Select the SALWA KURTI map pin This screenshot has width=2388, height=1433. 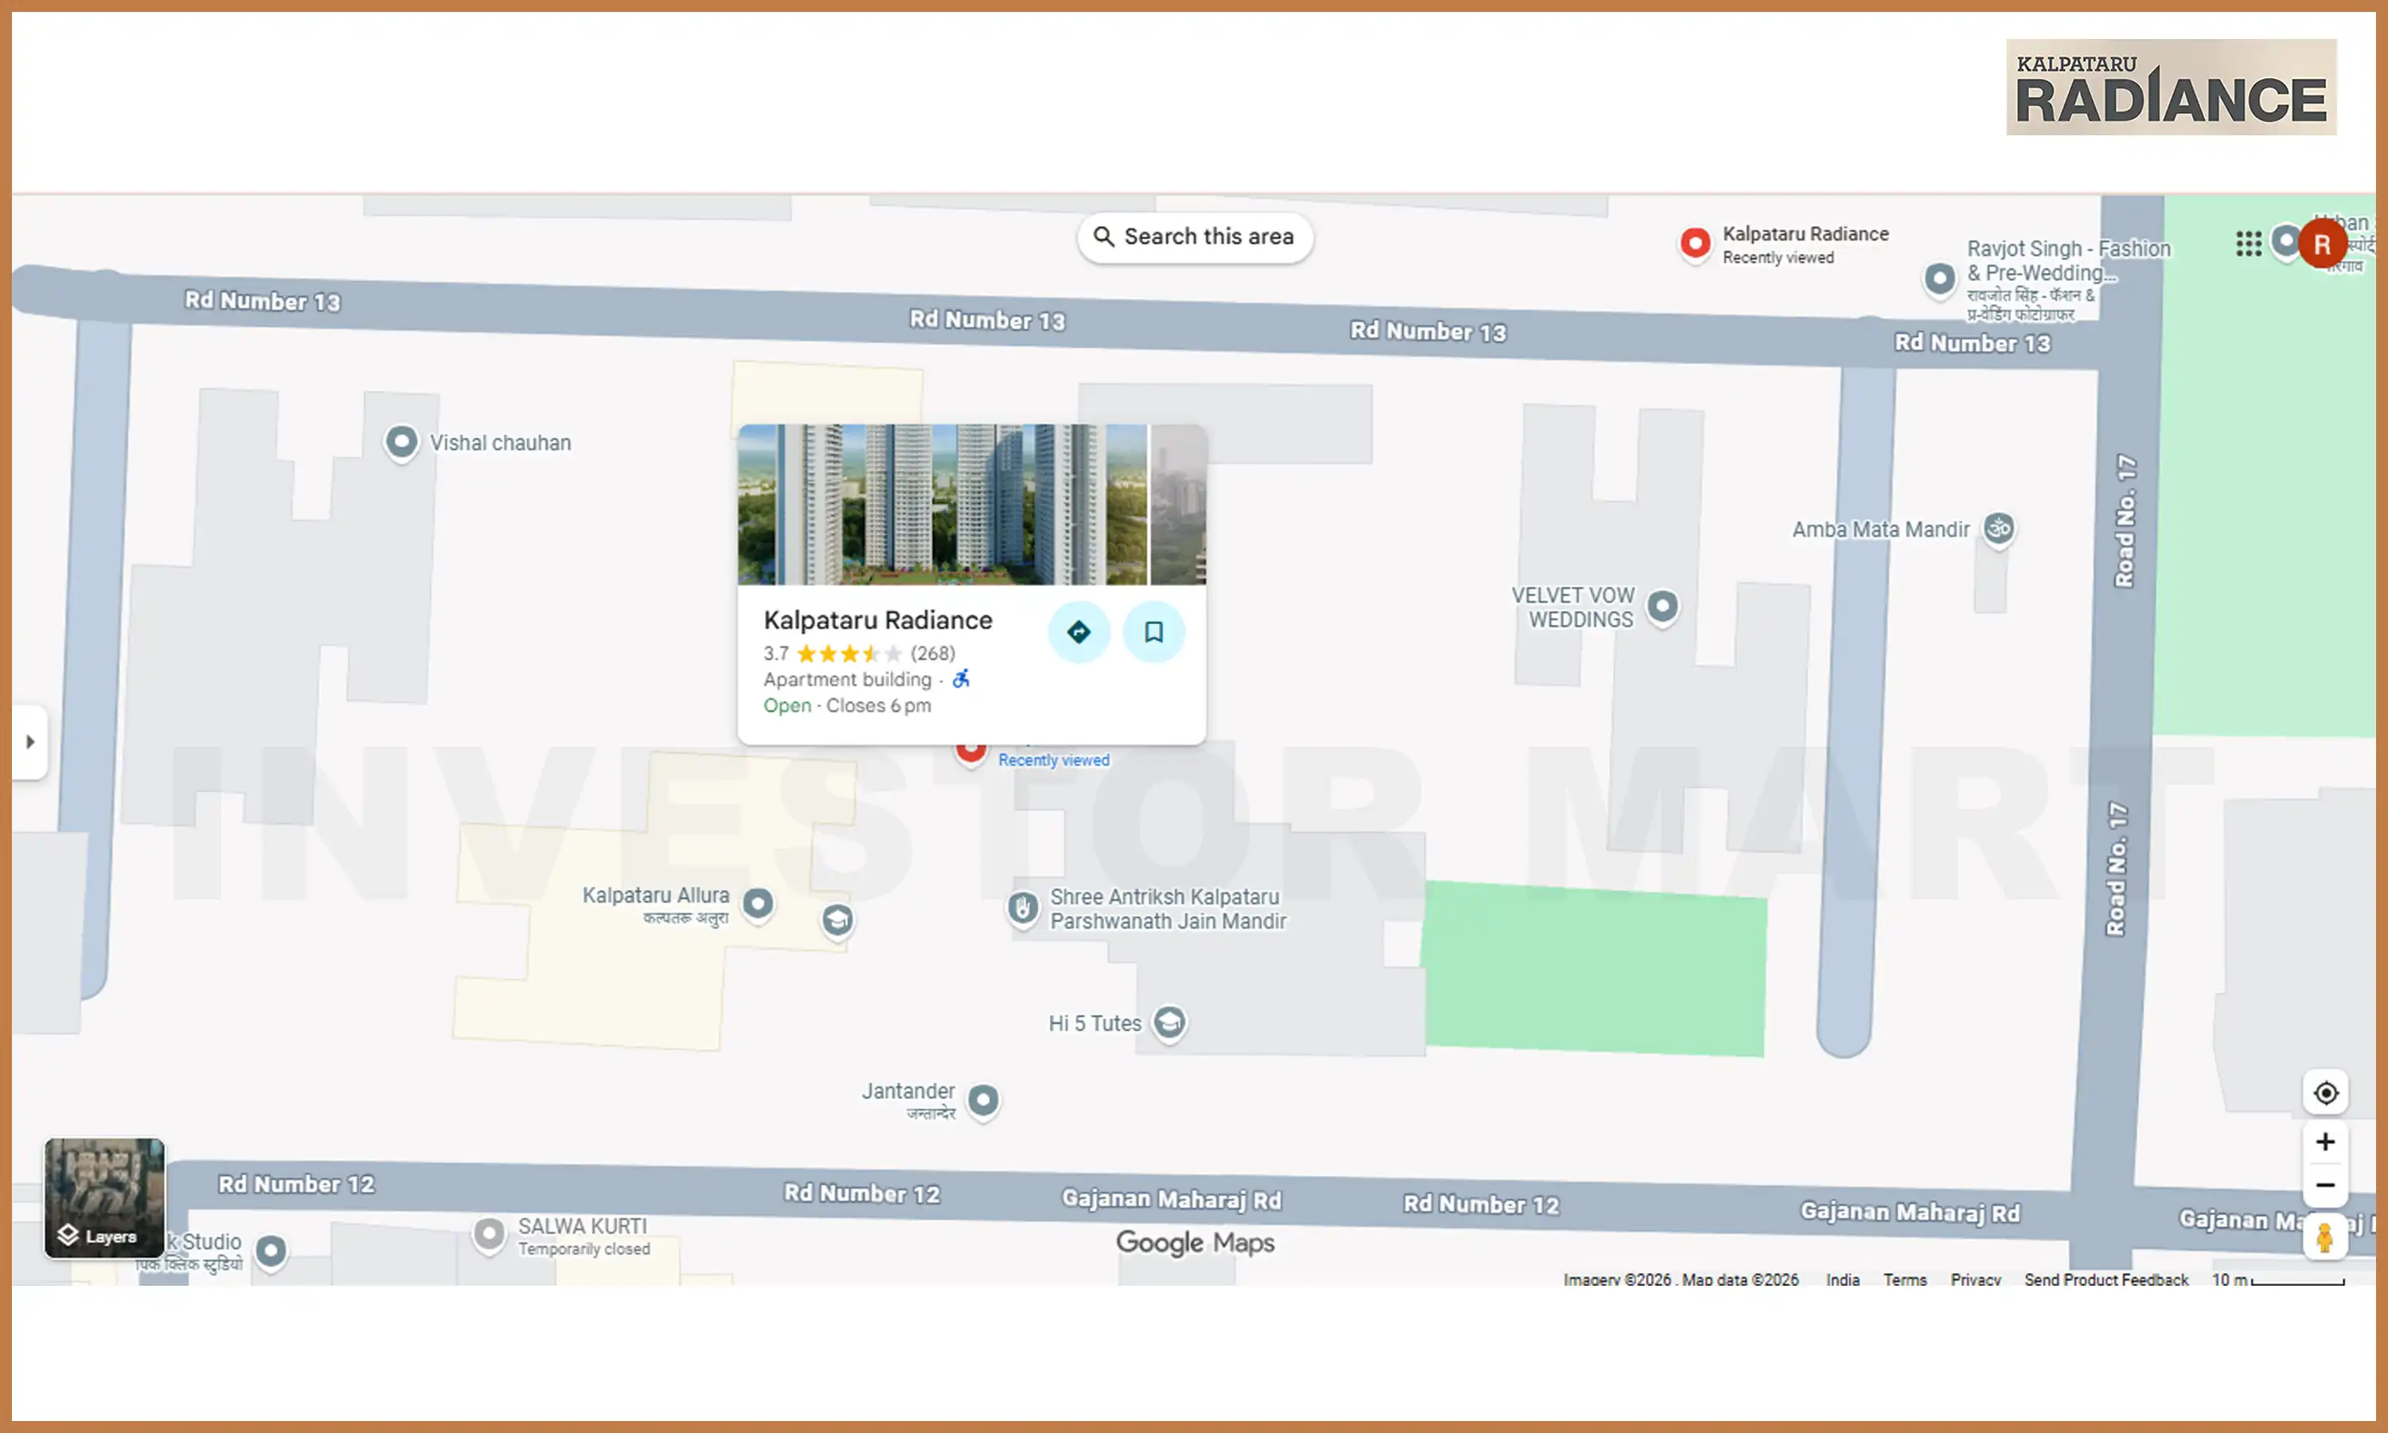coord(490,1235)
